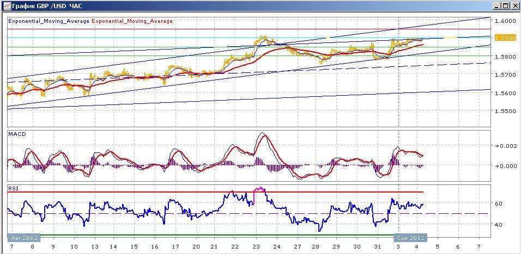Click the Авг 2012 month marker
The width and height of the screenshot is (521, 254).
point(24,238)
